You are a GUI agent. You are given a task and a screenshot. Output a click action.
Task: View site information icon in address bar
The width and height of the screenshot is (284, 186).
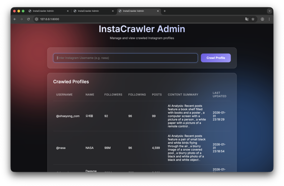[x=36, y=19]
